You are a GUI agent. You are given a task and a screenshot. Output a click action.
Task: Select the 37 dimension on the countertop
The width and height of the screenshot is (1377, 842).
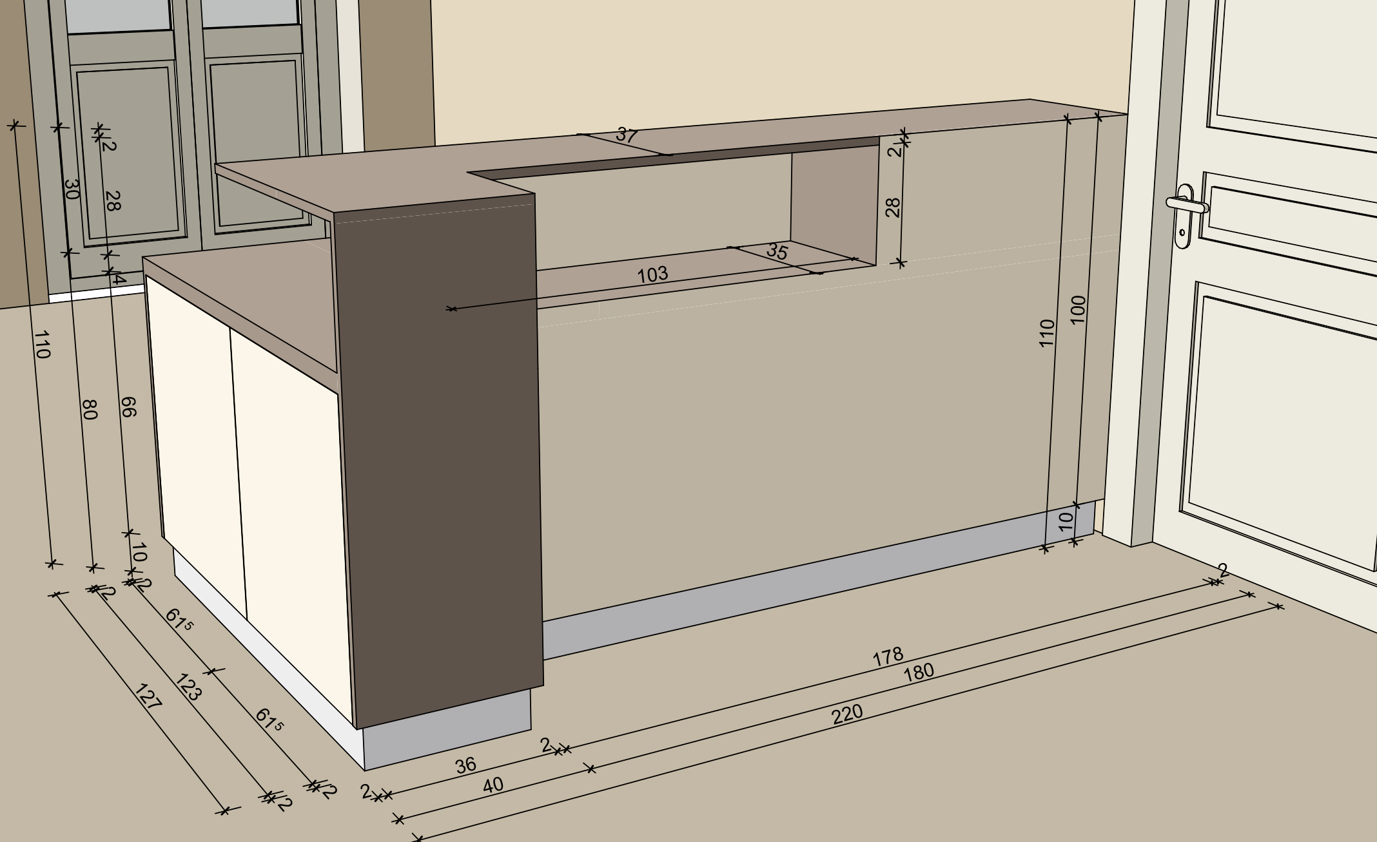click(626, 135)
